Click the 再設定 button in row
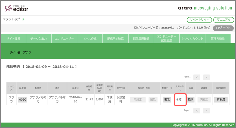 pyautogui.click(x=138, y=100)
